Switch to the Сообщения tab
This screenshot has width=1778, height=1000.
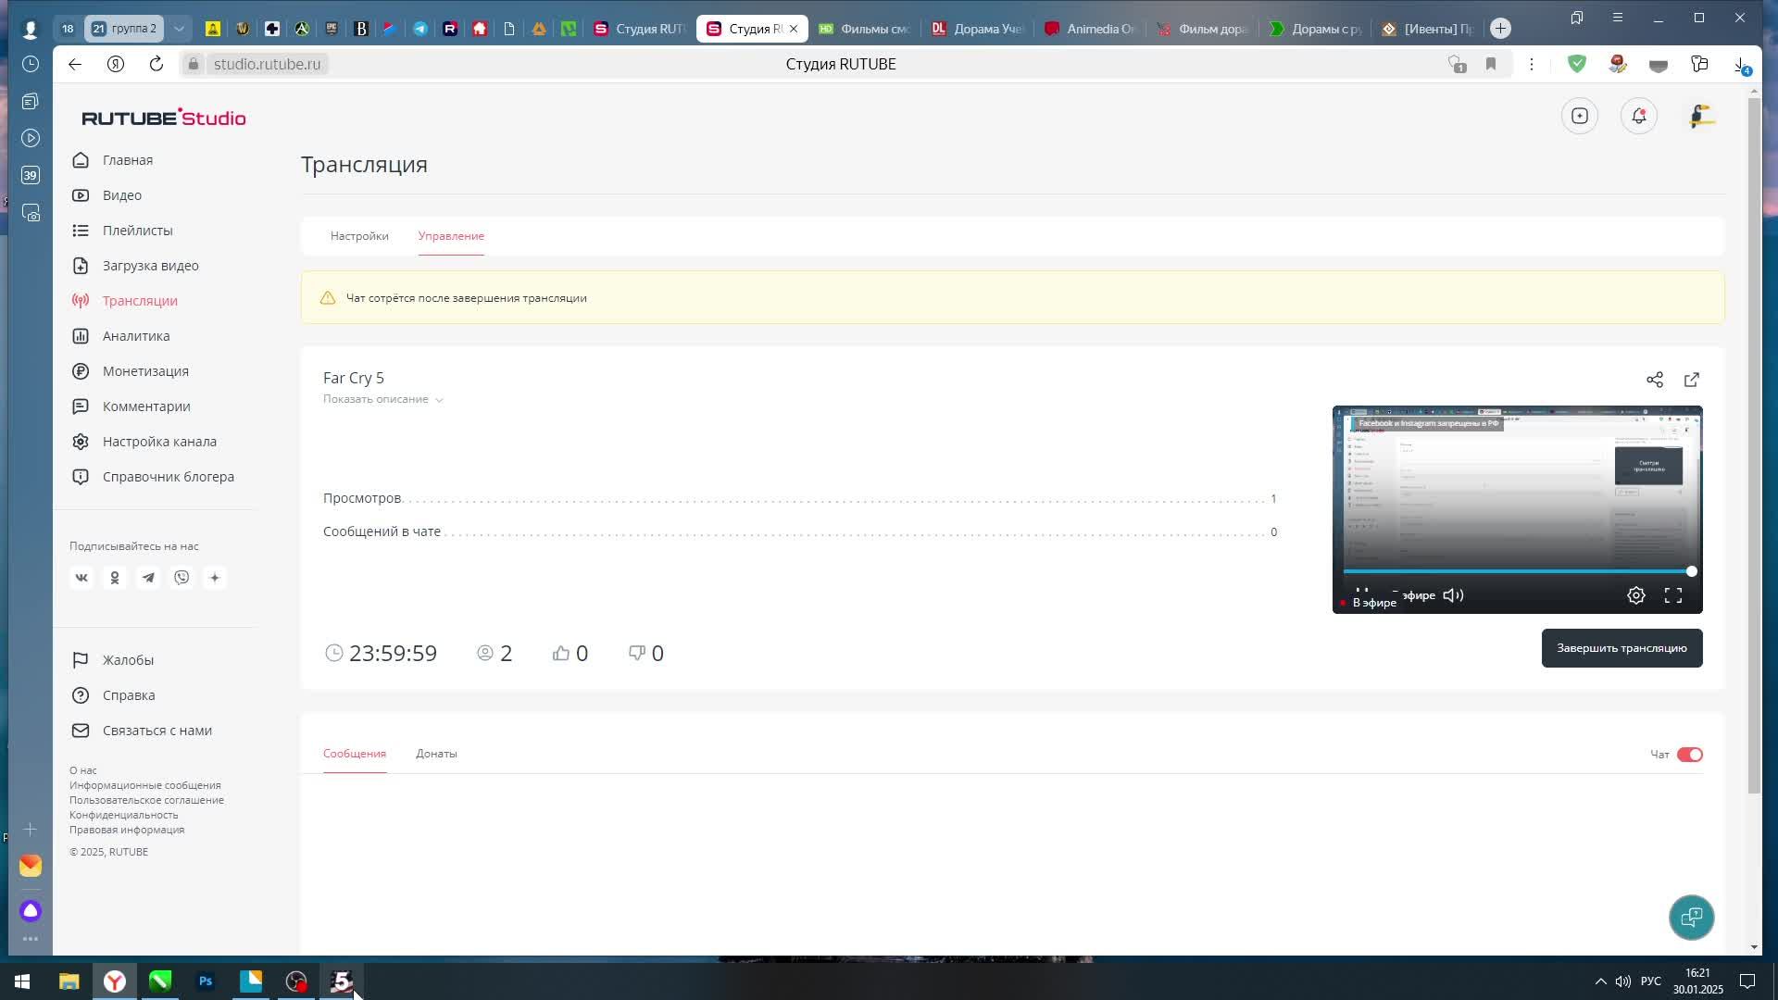pyautogui.click(x=355, y=754)
